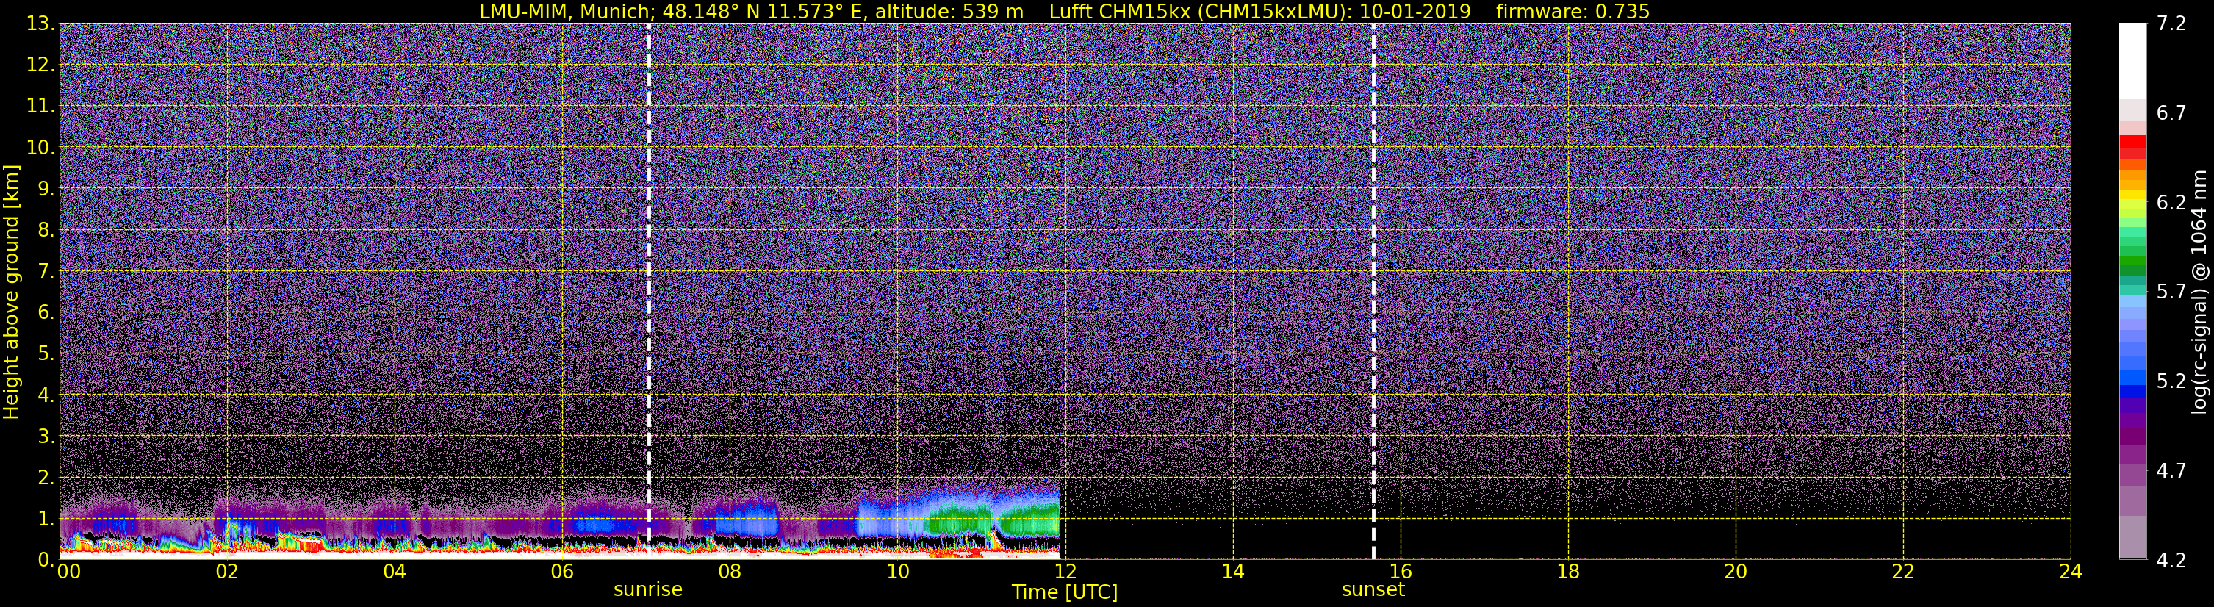Screen dimensions: 2214x607
Task: Click the 'Time [UTC]' axis title
Action: coord(1064,592)
